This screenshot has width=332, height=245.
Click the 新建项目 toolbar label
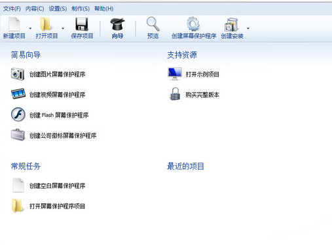point(14,36)
